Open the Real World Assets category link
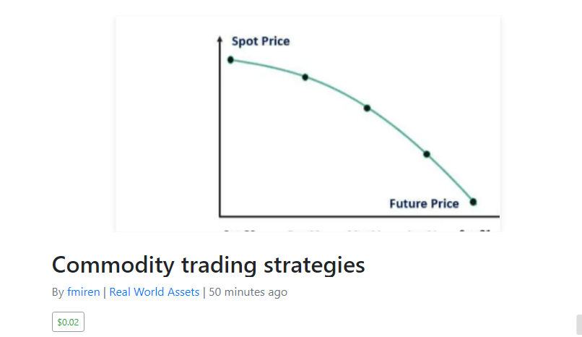 (x=154, y=292)
